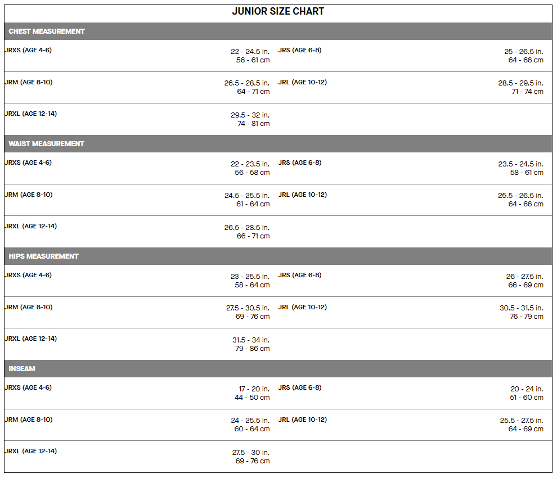Select the Hips Measurement section header
The height and width of the screenshot is (478, 557).
(x=43, y=256)
